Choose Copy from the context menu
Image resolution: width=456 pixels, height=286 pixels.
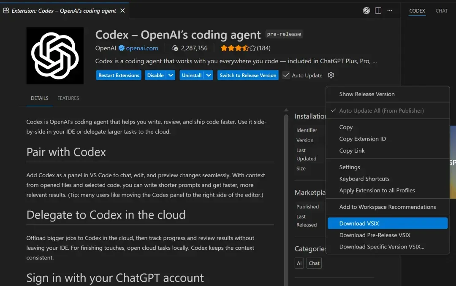388,127
